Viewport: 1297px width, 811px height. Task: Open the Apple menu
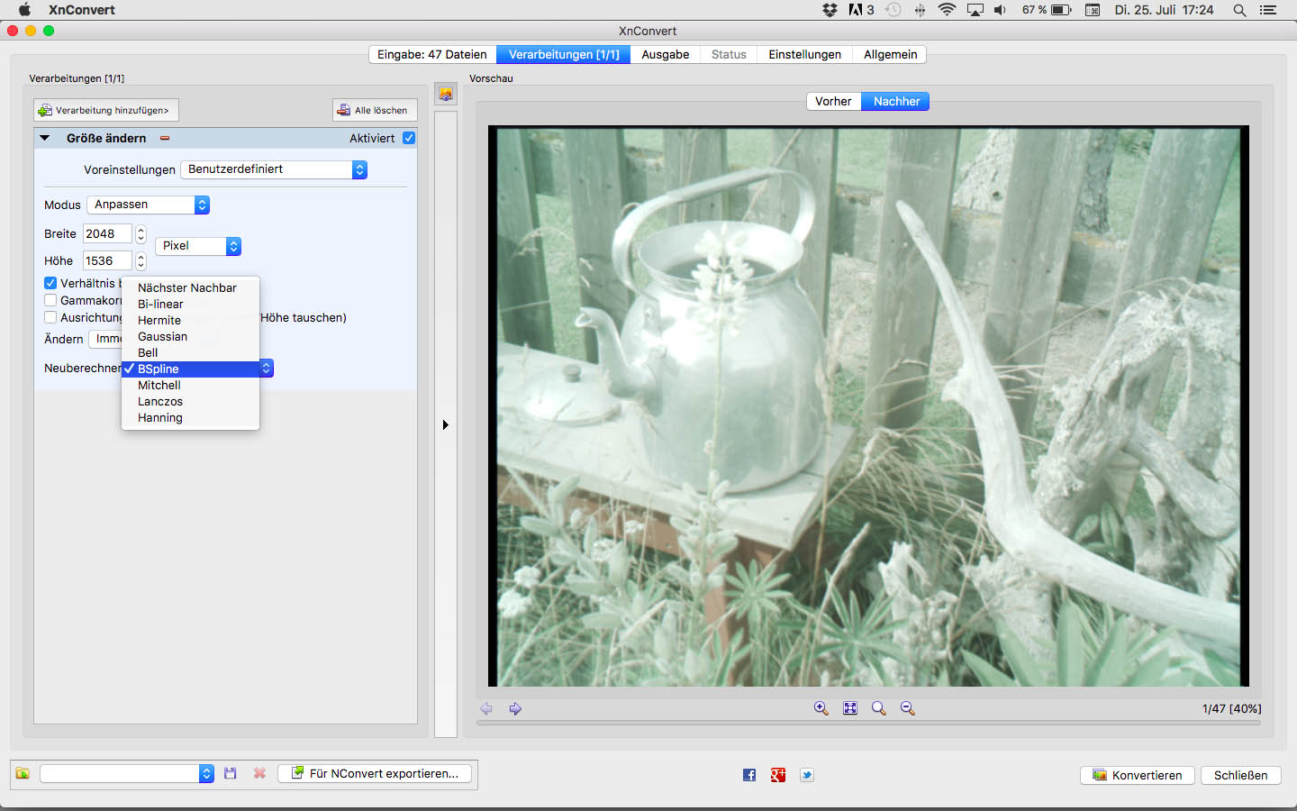pyautogui.click(x=25, y=10)
